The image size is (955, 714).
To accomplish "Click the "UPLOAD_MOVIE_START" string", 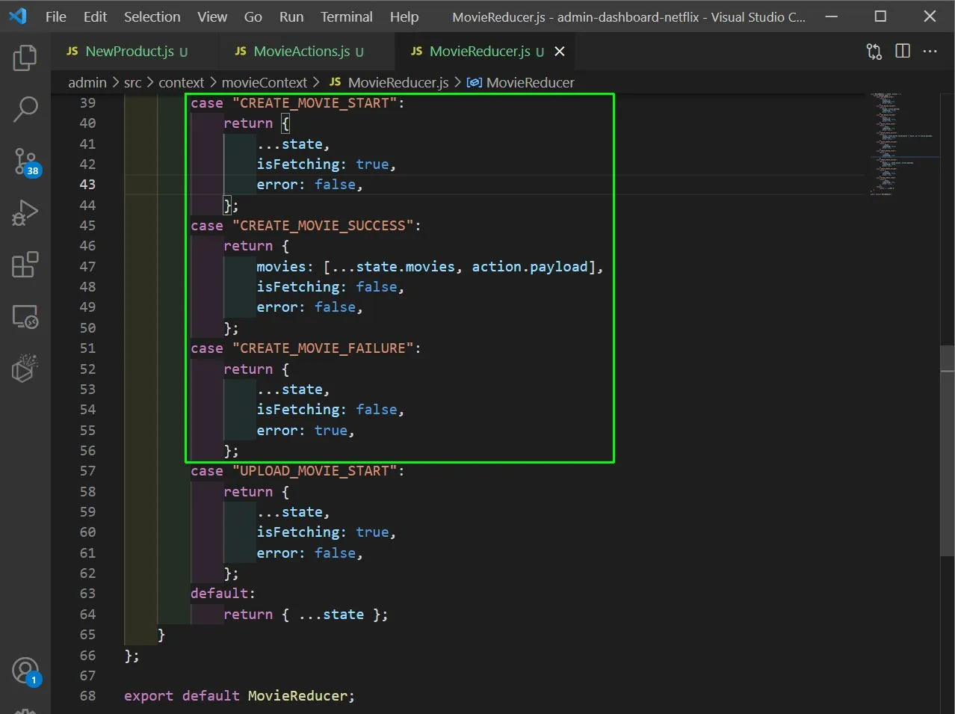I will tap(314, 471).
